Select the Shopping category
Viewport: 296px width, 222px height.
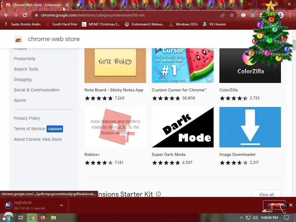[x=23, y=79]
